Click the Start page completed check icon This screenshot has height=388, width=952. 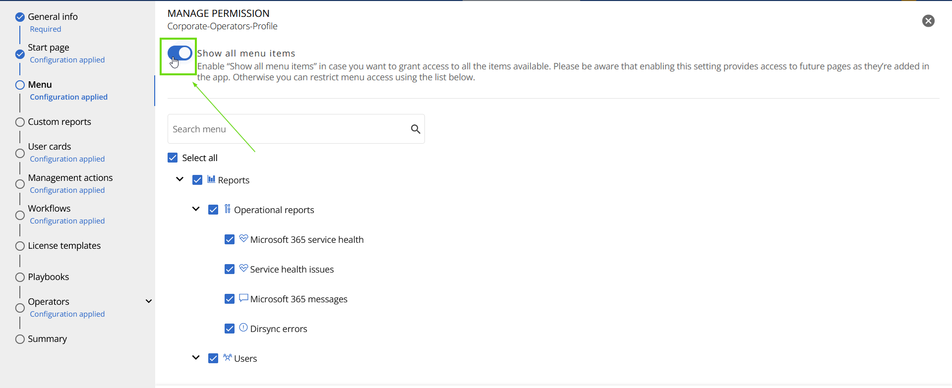coord(20,54)
